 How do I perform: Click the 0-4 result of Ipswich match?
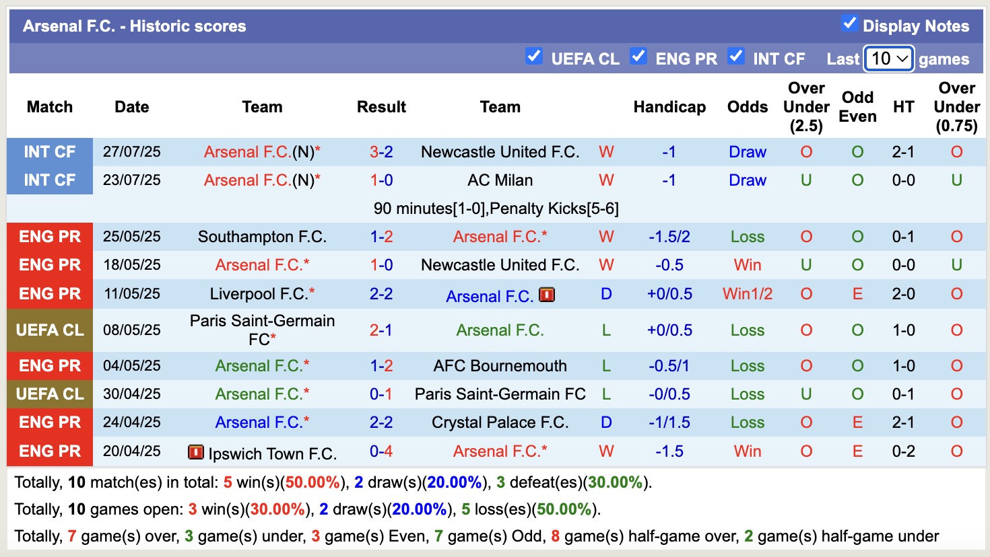[x=381, y=451]
